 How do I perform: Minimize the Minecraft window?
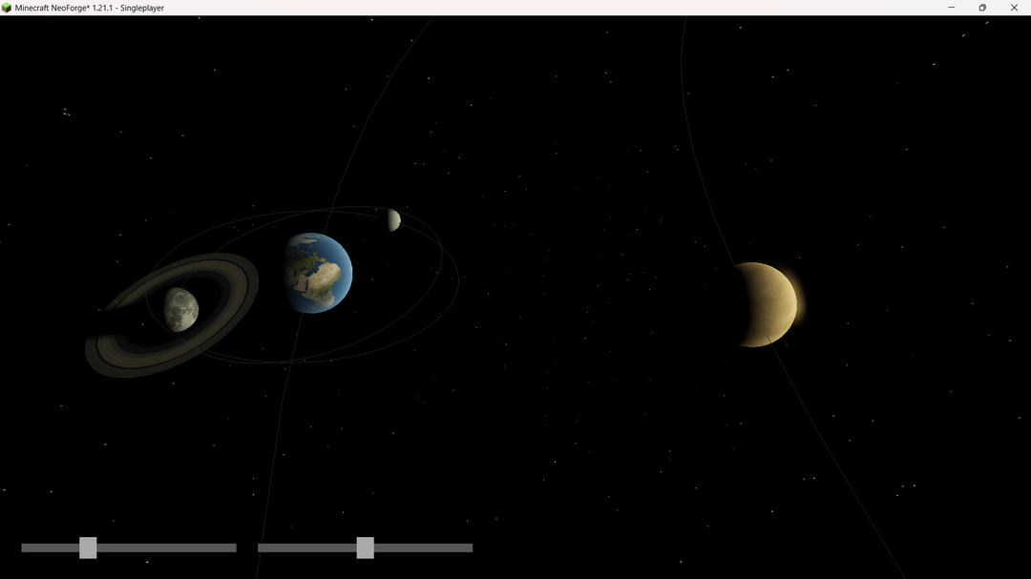coord(951,8)
